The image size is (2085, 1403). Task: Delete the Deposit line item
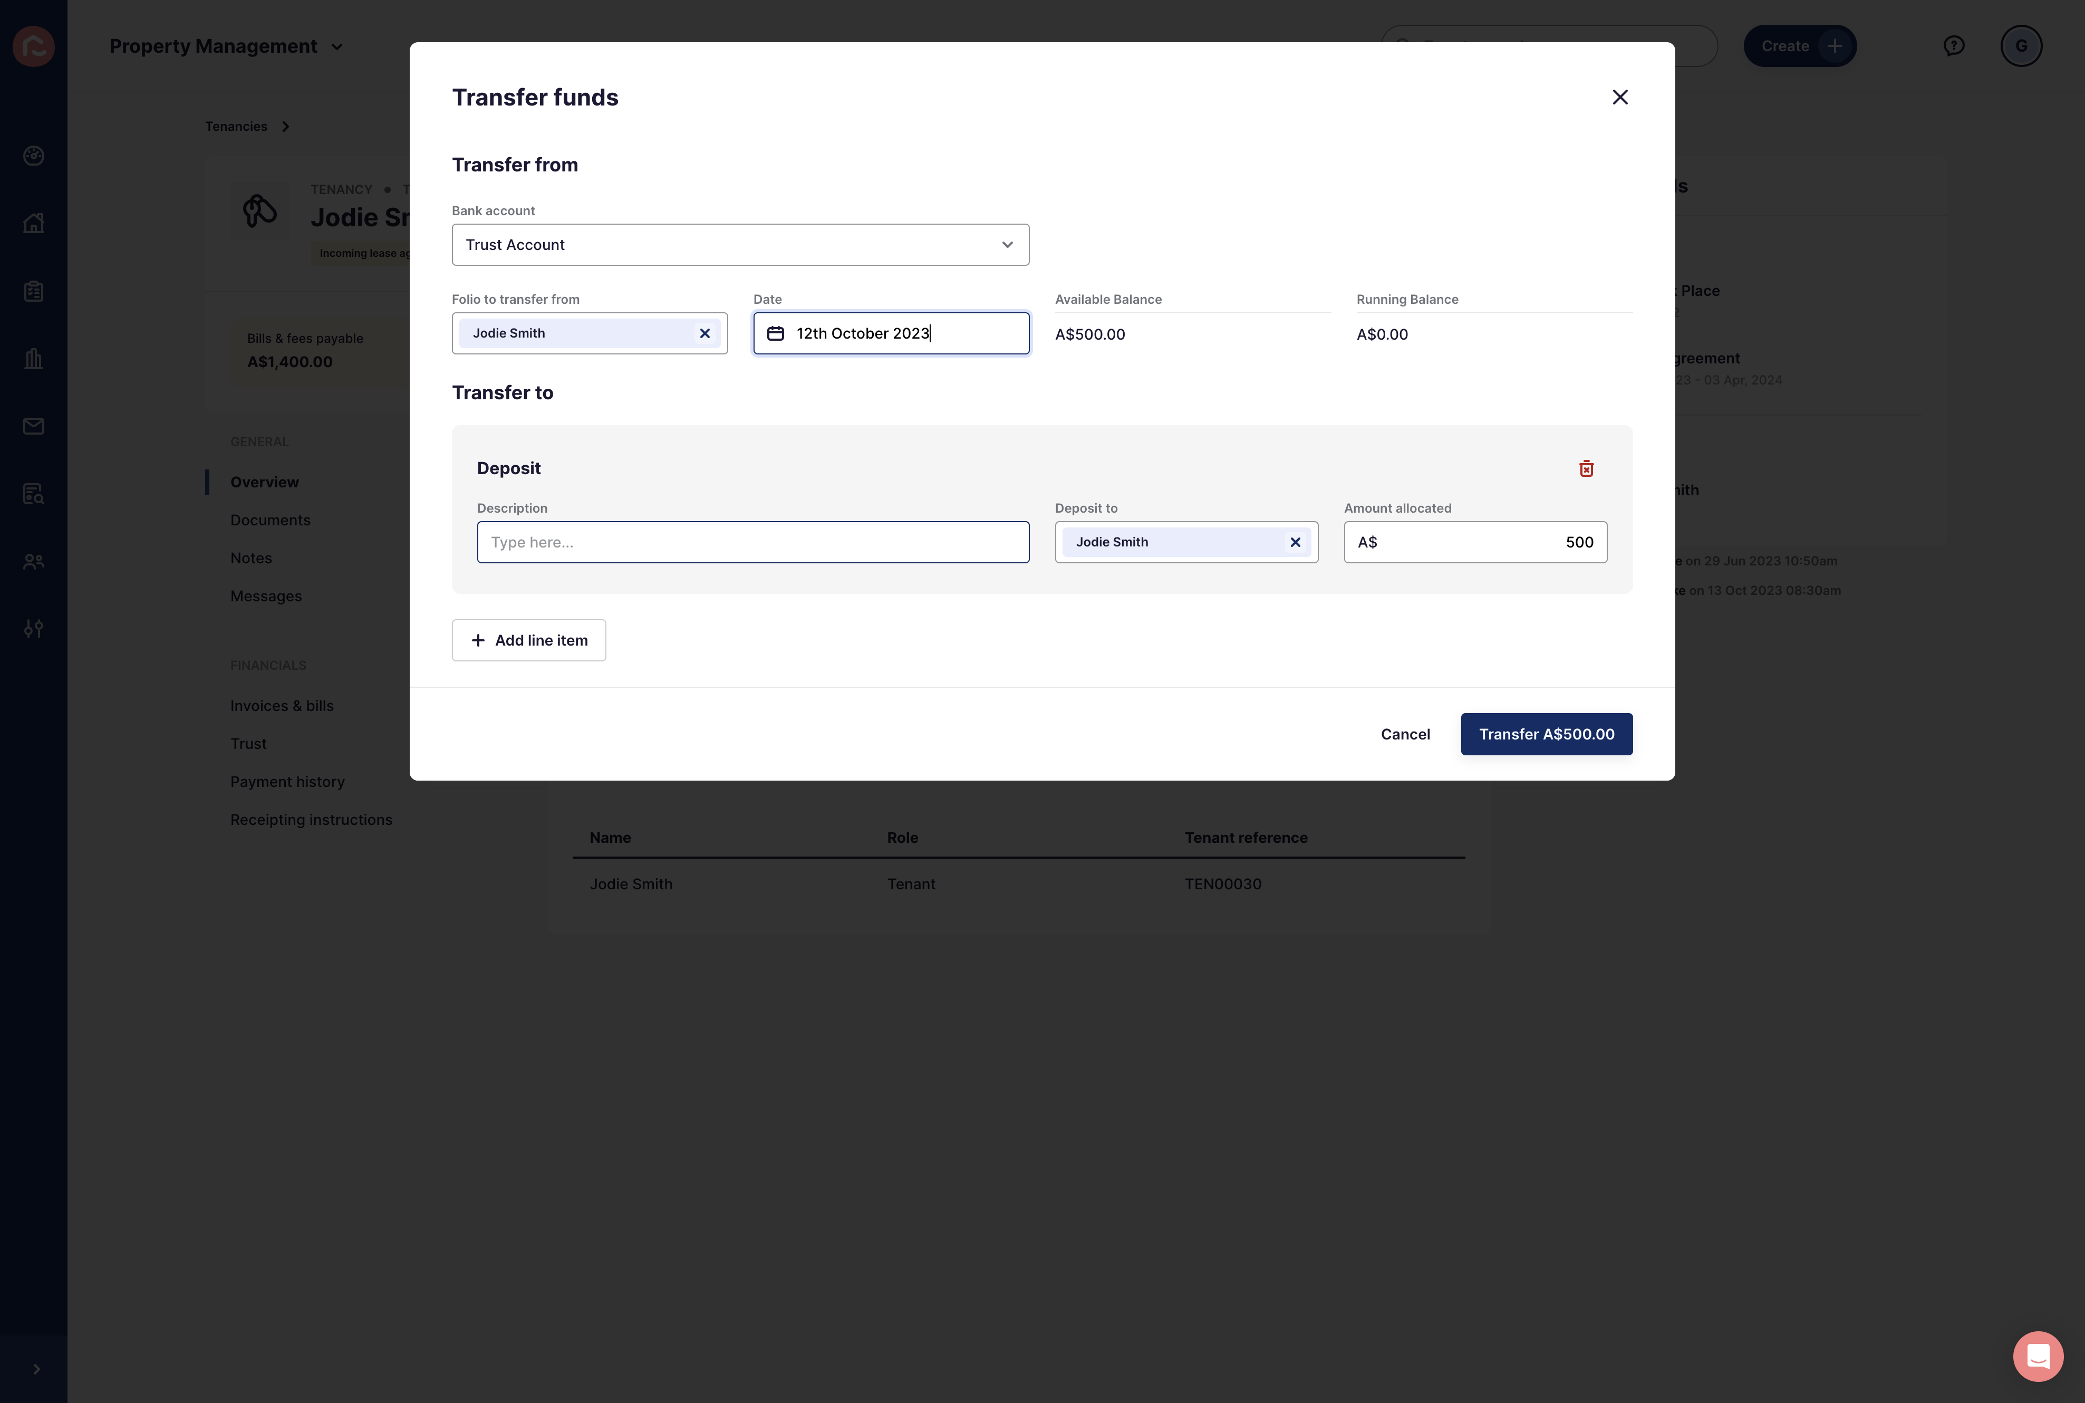(1586, 468)
